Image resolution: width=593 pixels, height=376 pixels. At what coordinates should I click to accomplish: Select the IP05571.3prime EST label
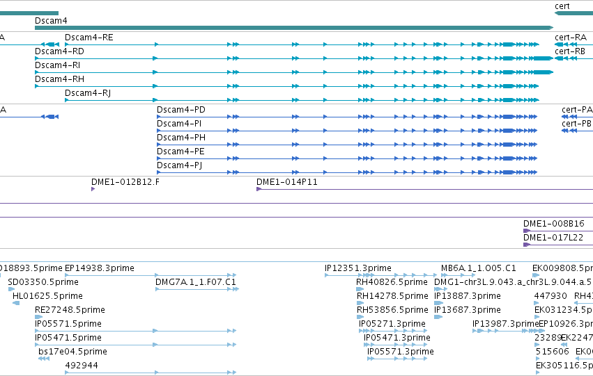(x=401, y=352)
